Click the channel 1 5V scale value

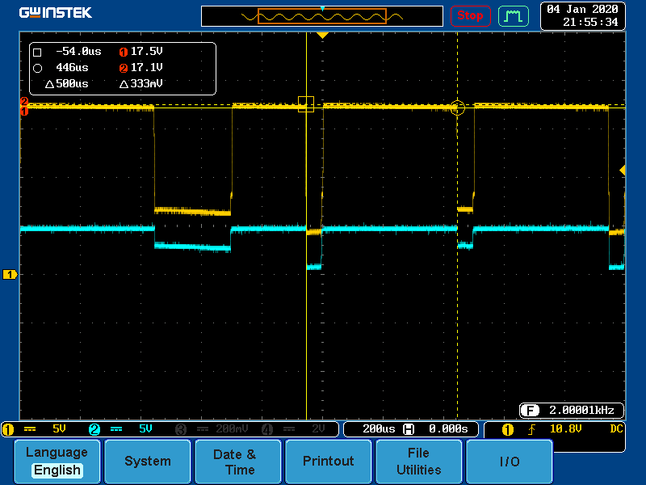tap(59, 429)
